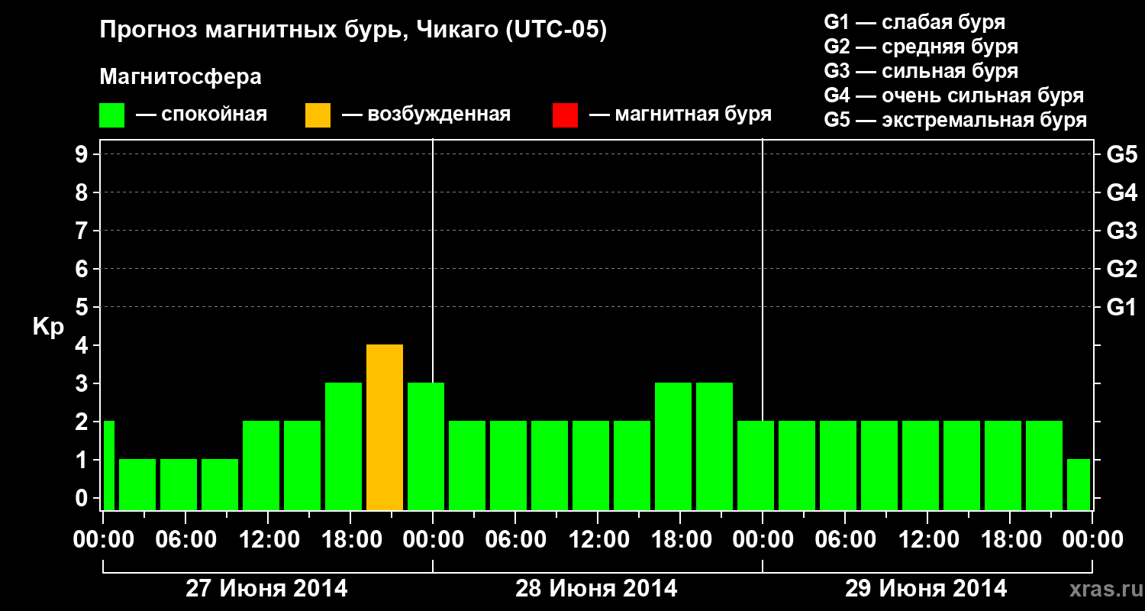Click the '— магнитная буря' legend label
1145x611 pixels.
[681, 115]
